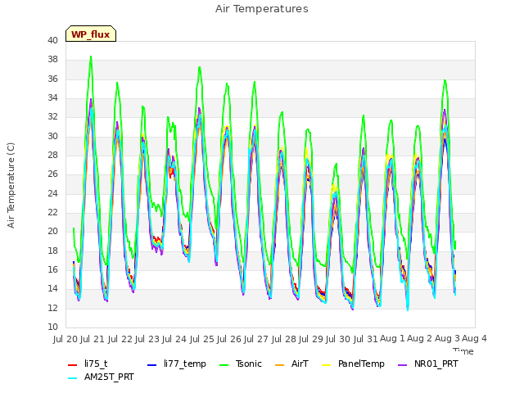The image size is (524, 393).
Task: Click the 32 y-axis tick label
Action: pos(52,116)
